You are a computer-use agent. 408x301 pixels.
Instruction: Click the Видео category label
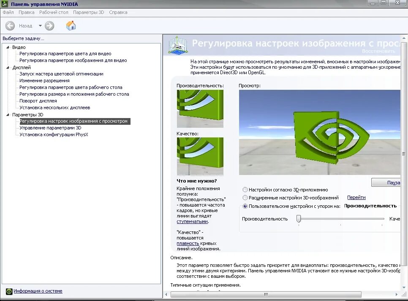[19, 47]
